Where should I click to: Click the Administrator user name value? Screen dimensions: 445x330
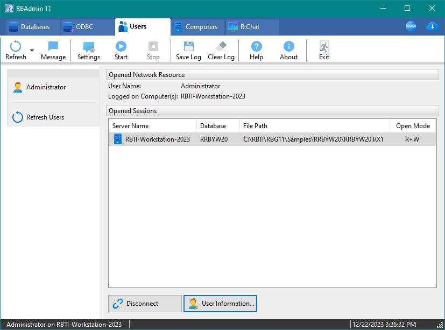click(x=200, y=86)
